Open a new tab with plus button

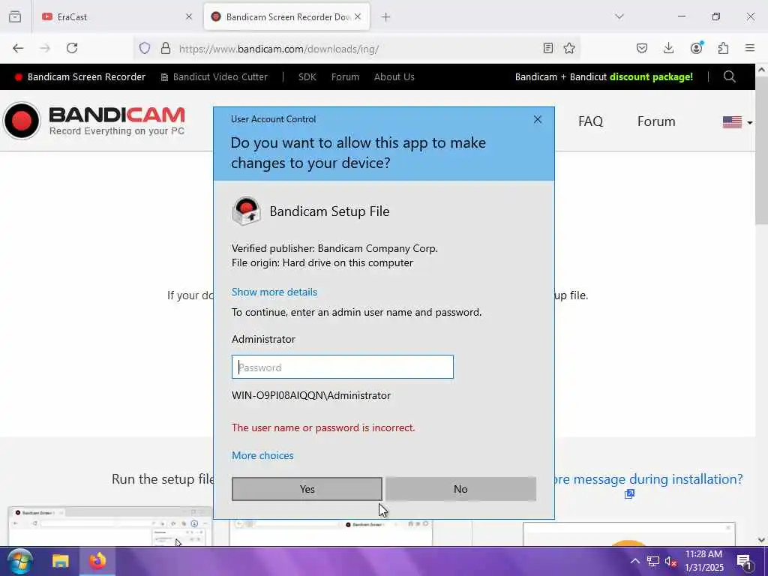(386, 17)
